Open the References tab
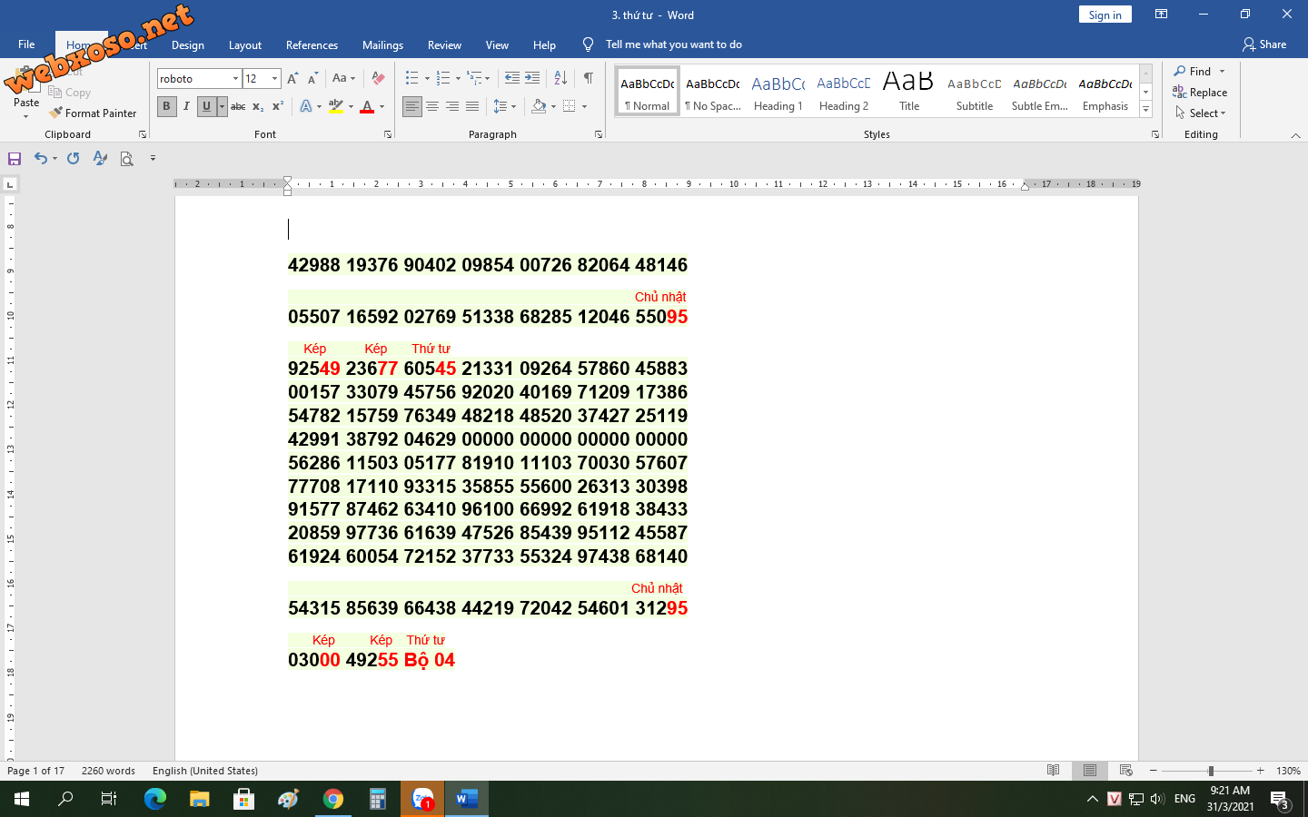The width and height of the screenshot is (1308, 817). click(312, 45)
